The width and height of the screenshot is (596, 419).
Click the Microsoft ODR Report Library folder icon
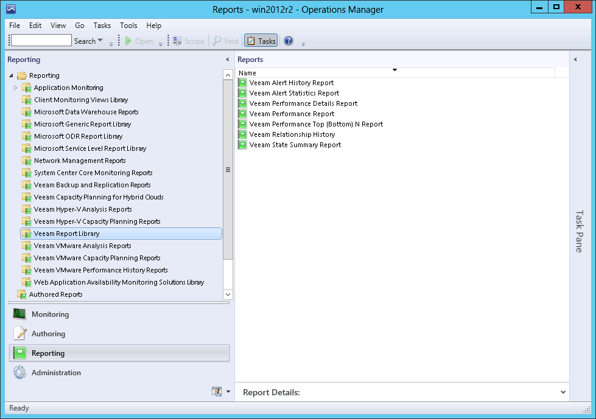(x=27, y=136)
